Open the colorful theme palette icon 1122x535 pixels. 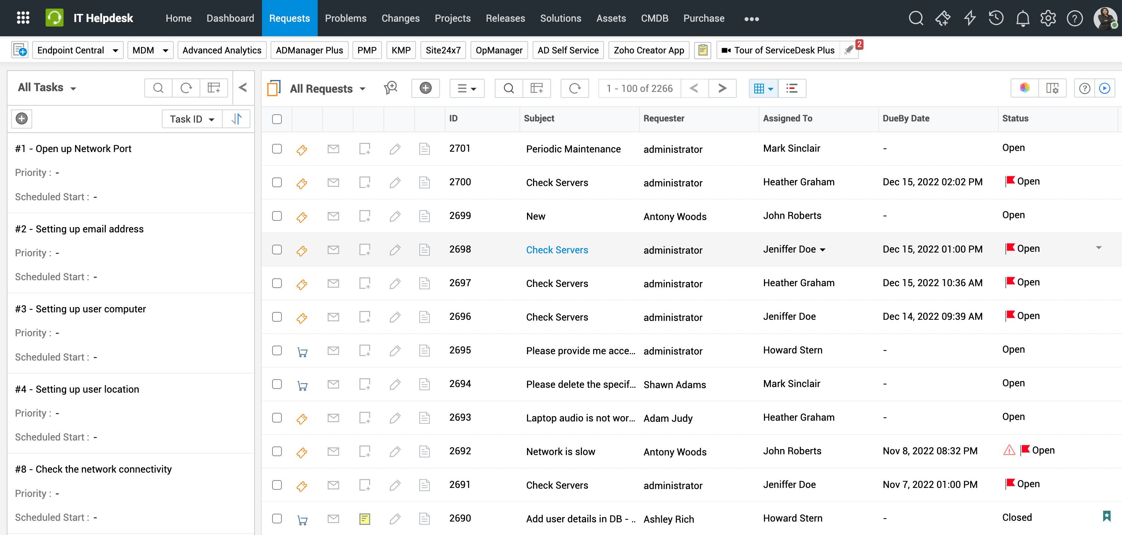tap(1024, 89)
